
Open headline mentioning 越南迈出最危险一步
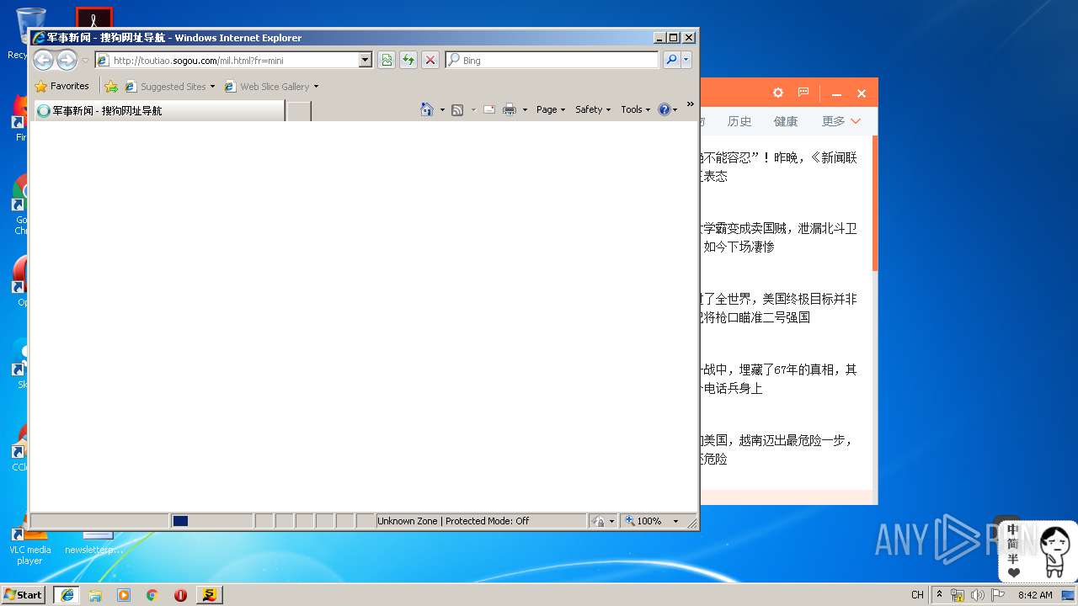coord(779,449)
